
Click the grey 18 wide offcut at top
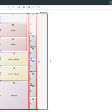[33, 24]
